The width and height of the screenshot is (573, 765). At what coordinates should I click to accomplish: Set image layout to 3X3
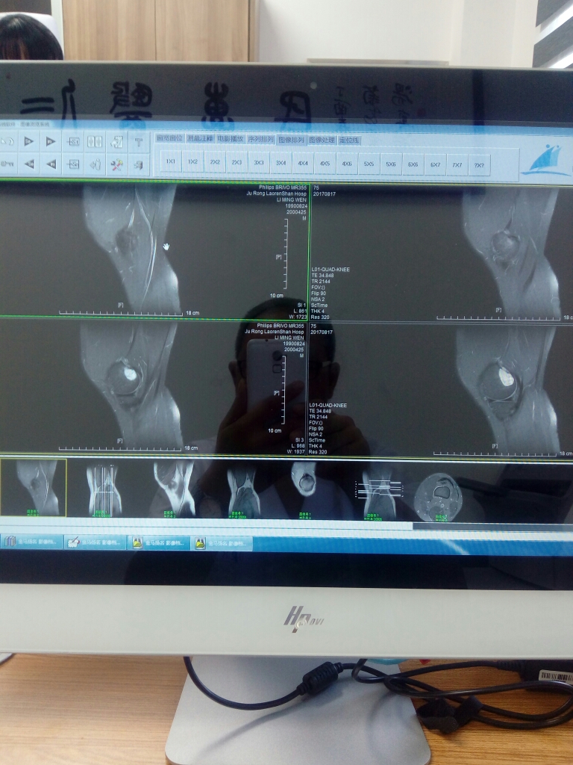pyautogui.click(x=259, y=162)
